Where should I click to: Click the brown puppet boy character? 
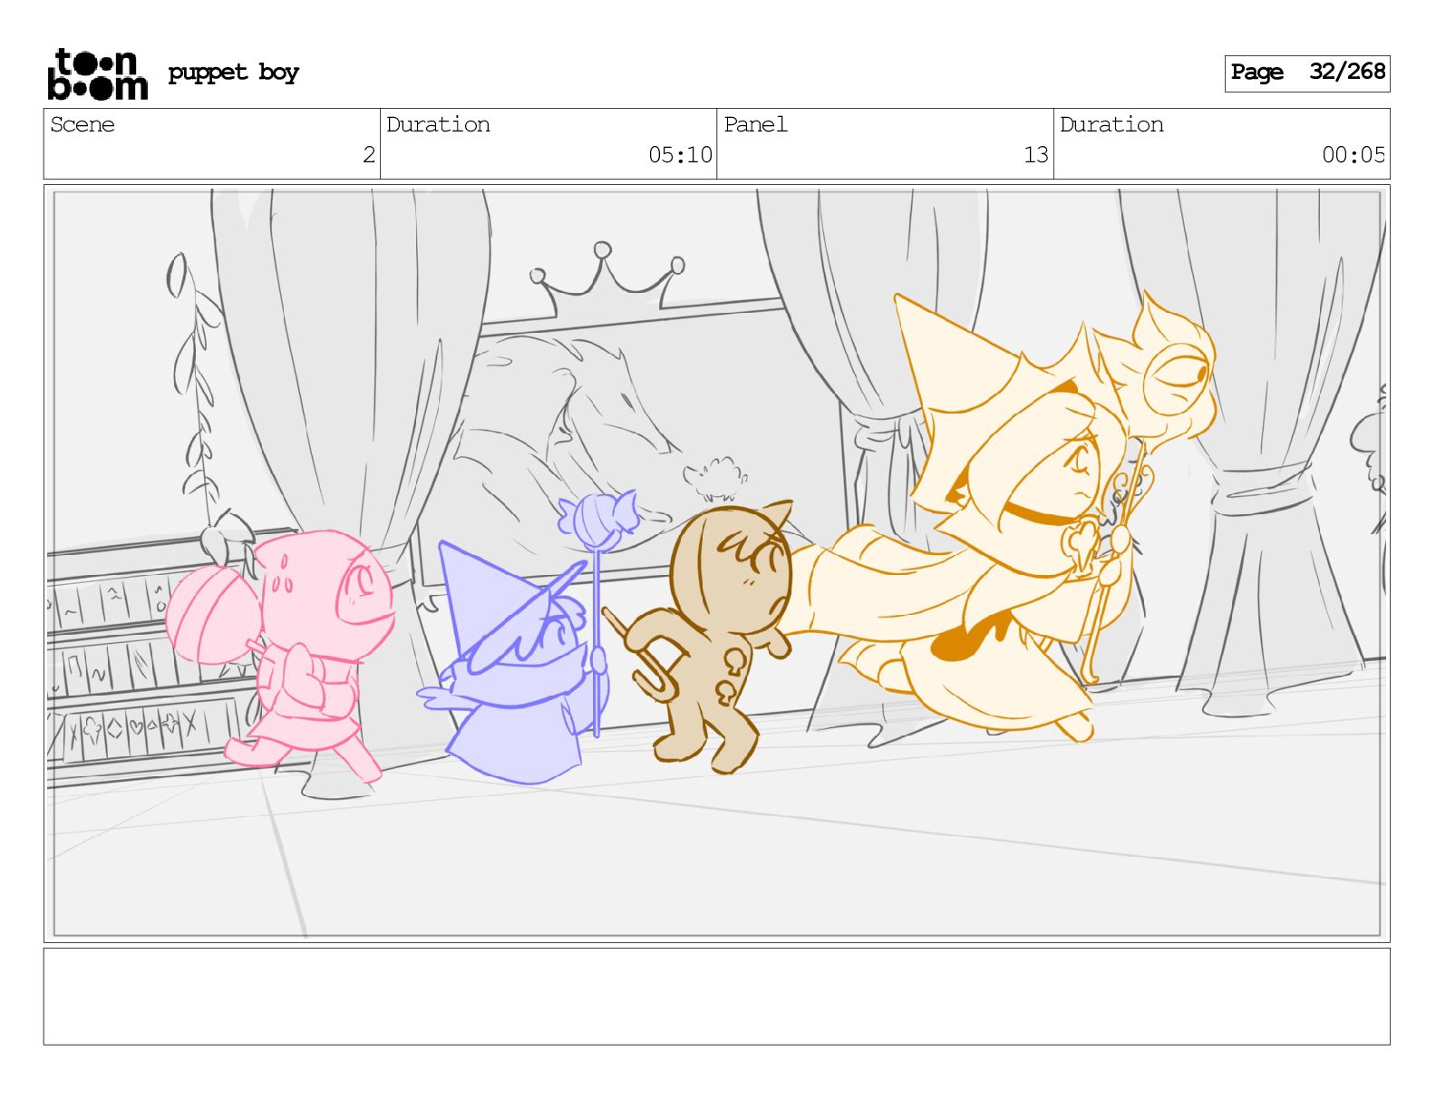point(699,638)
